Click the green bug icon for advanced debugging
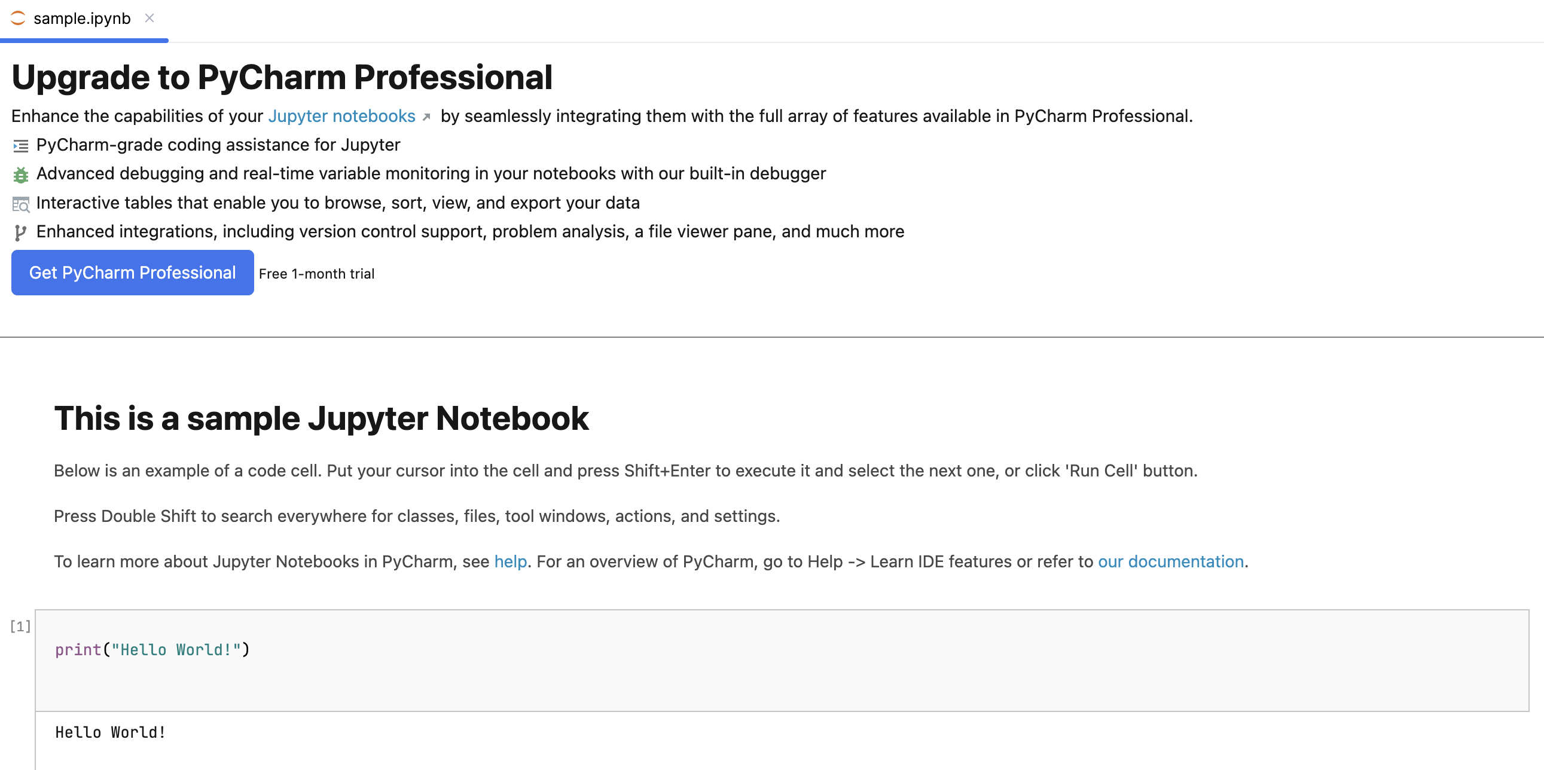The width and height of the screenshot is (1544, 770). point(20,175)
